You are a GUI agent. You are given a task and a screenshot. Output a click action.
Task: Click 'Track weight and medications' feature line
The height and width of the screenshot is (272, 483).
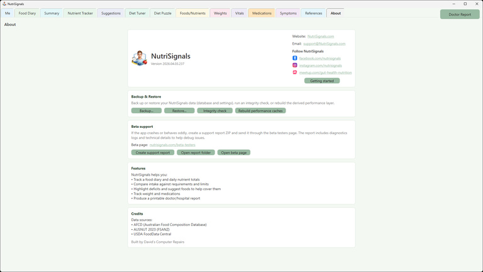click(156, 194)
